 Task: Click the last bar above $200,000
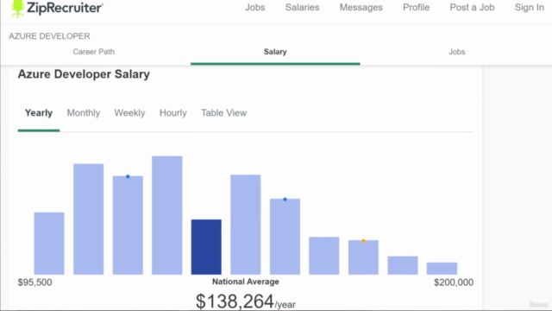point(442,269)
